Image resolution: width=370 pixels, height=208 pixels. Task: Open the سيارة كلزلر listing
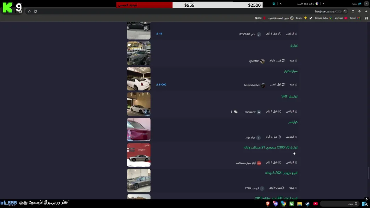(291, 71)
